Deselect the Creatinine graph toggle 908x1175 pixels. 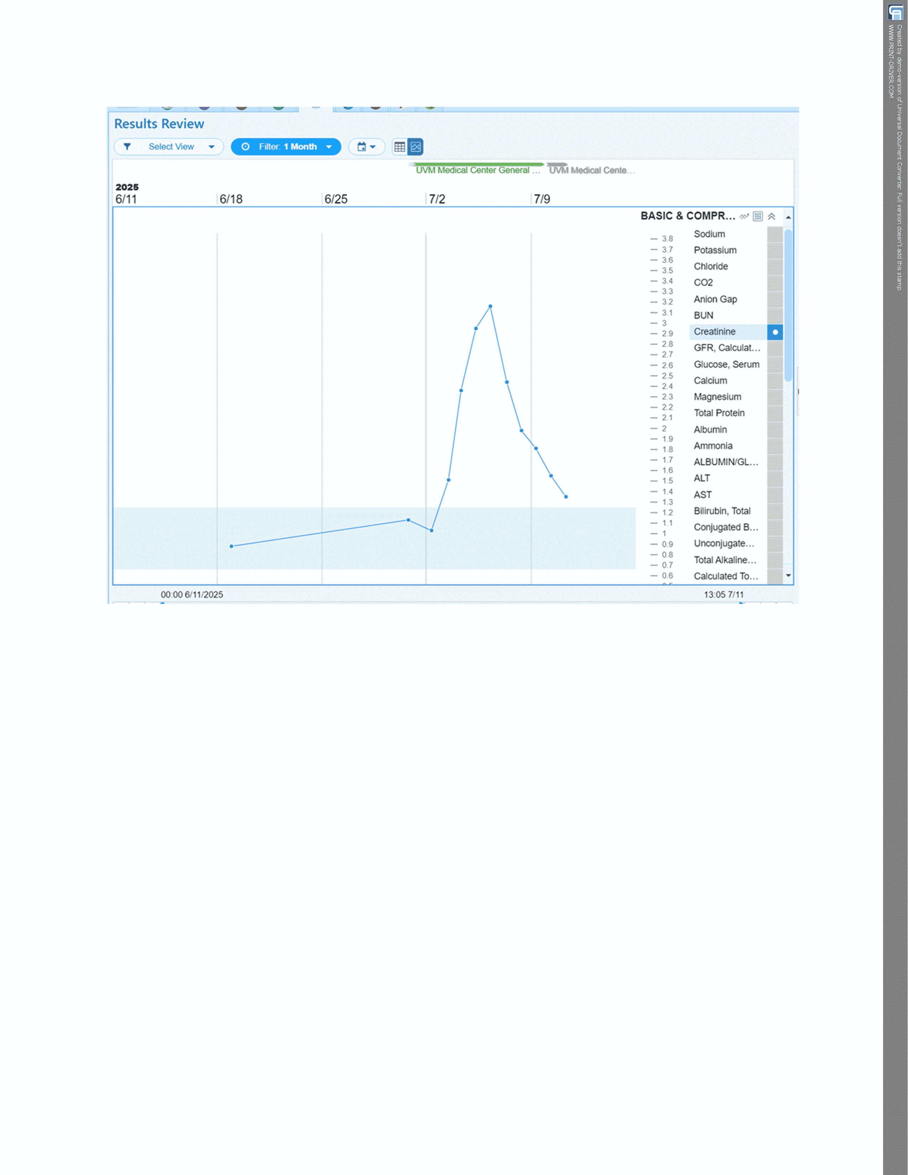coord(774,332)
